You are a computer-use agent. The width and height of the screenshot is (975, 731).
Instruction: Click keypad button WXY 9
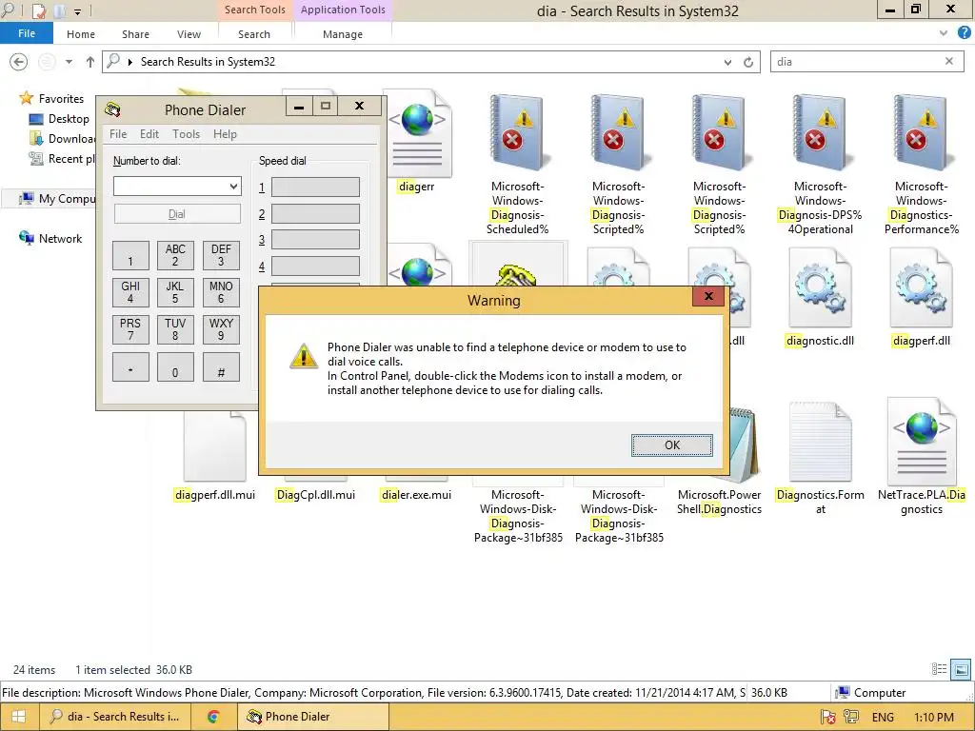tap(221, 329)
